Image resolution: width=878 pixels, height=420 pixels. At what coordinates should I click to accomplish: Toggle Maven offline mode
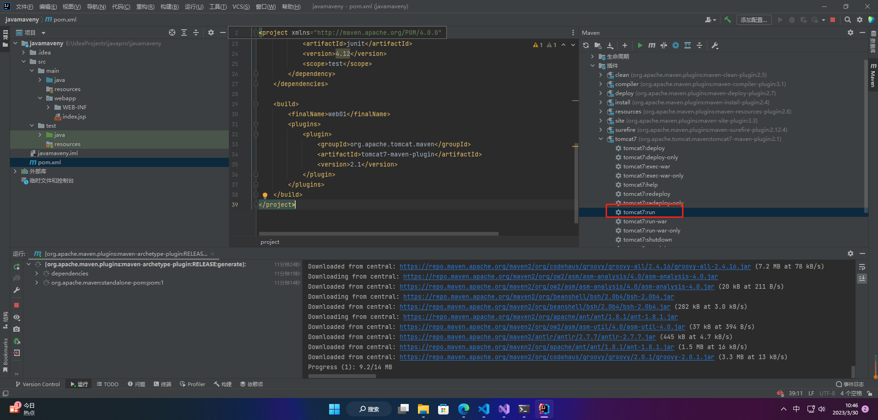coord(676,45)
